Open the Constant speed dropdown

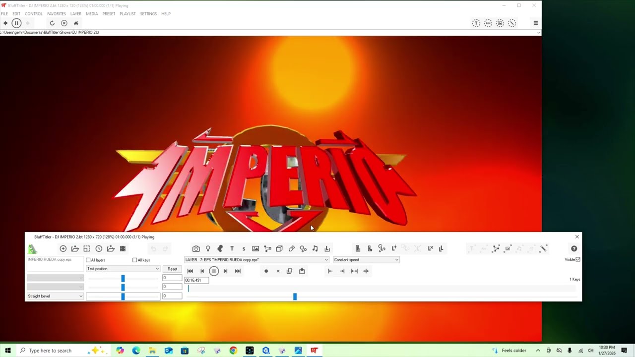(366, 260)
